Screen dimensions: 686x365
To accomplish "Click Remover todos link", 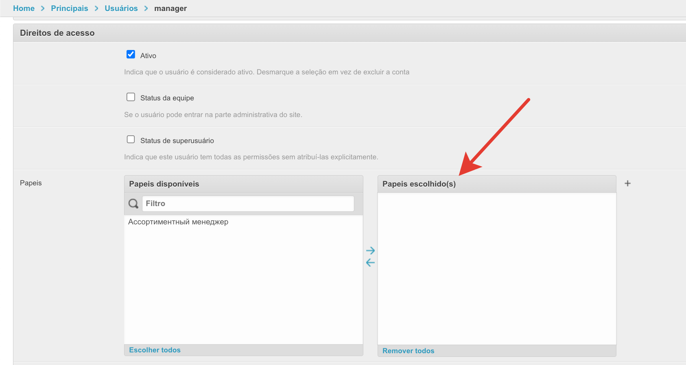I will 408,351.
